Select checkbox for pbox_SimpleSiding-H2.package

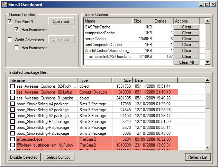[x=13, y=133]
